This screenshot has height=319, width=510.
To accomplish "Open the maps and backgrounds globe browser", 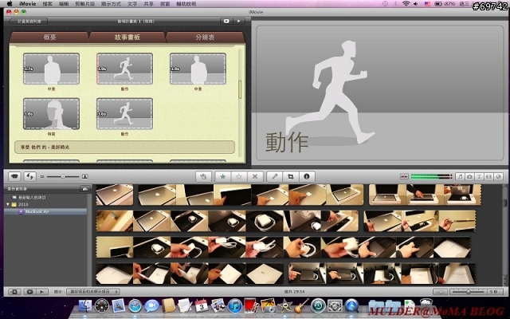I will (x=498, y=176).
